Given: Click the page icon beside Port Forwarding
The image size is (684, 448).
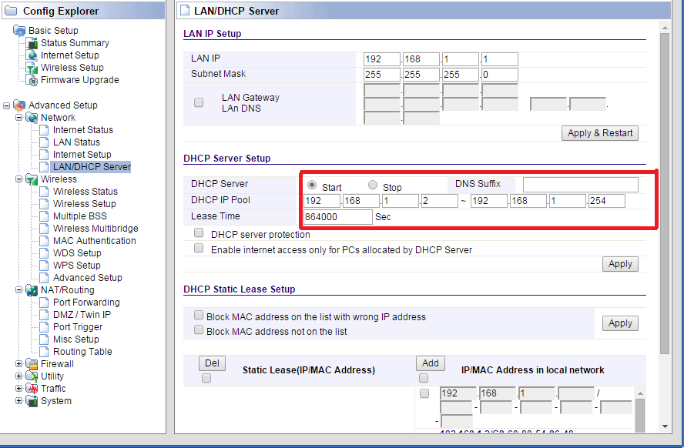Looking at the screenshot, I should coord(44,303).
